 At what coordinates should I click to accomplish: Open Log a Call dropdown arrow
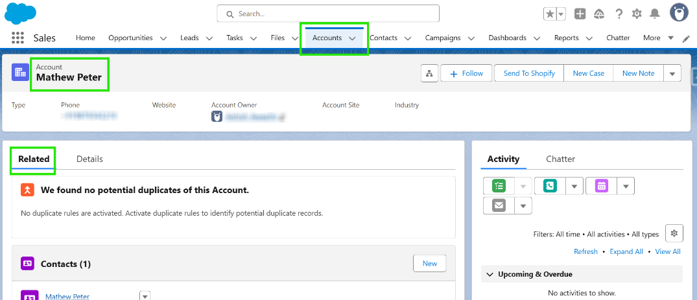point(574,186)
